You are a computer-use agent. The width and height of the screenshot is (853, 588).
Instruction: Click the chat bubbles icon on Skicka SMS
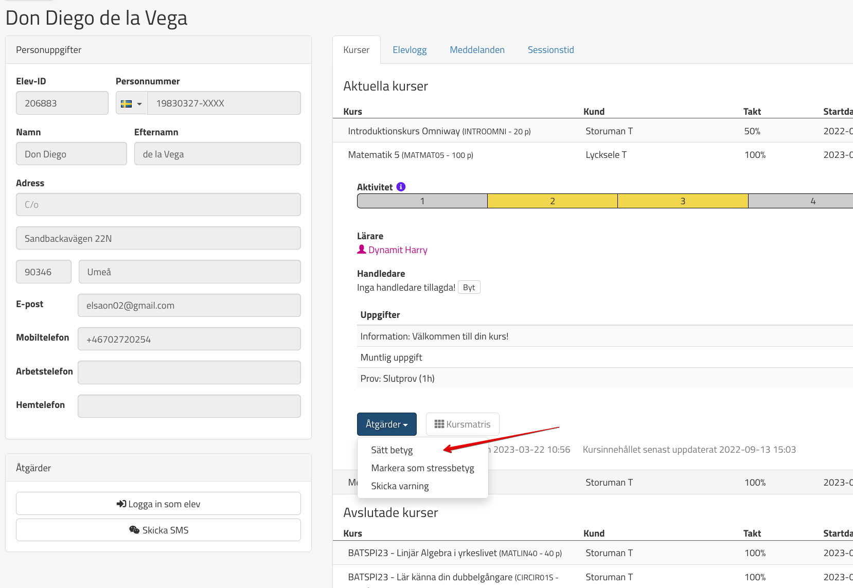(x=134, y=530)
